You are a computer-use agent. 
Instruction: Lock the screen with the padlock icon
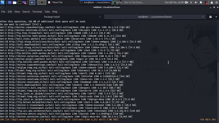(212, 2)
